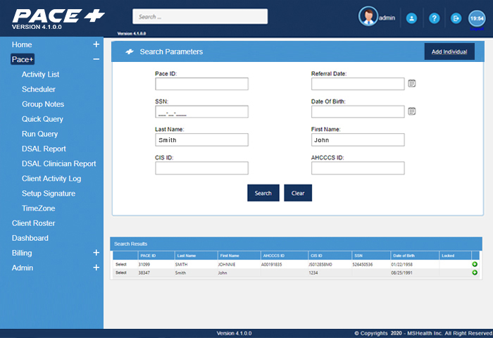The image size is (493, 338).
Task: Open the Date Of Birth calendar picker
Action: click(x=411, y=111)
